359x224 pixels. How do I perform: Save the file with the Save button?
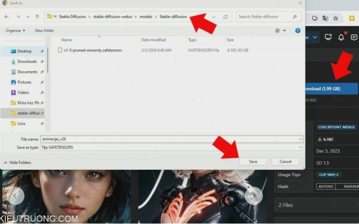[x=253, y=162]
